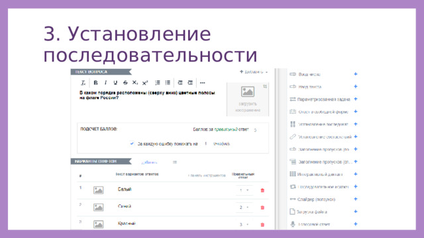The height and width of the screenshot is (238, 424).
Task: Edit the Синий answer text
Action: [x=125, y=206]
